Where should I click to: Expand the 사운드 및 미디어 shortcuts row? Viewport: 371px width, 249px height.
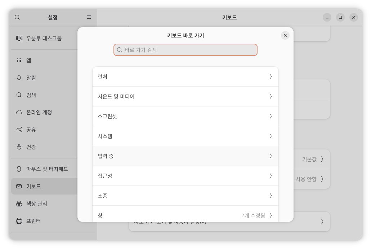point(185,96)
